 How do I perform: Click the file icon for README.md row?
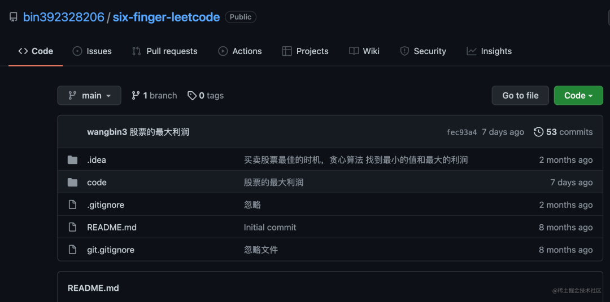tap(72, 228)
